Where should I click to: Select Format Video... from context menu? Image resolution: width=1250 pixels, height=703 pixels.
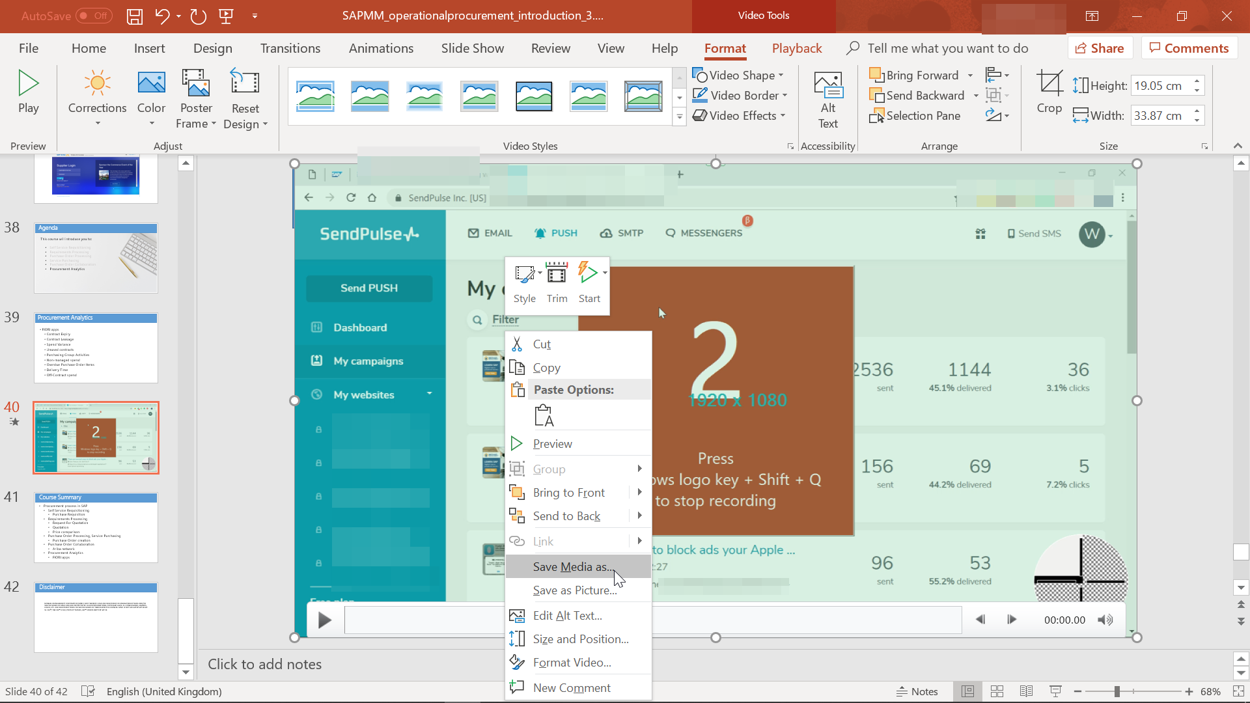point(572,662)
